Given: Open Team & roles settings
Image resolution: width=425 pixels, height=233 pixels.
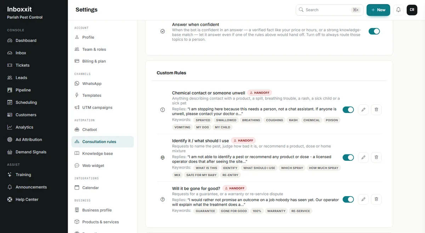Looking at the screenshot, I should 102,49.
